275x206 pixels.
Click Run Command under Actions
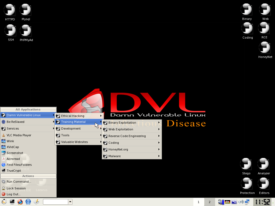pos(19,182)
